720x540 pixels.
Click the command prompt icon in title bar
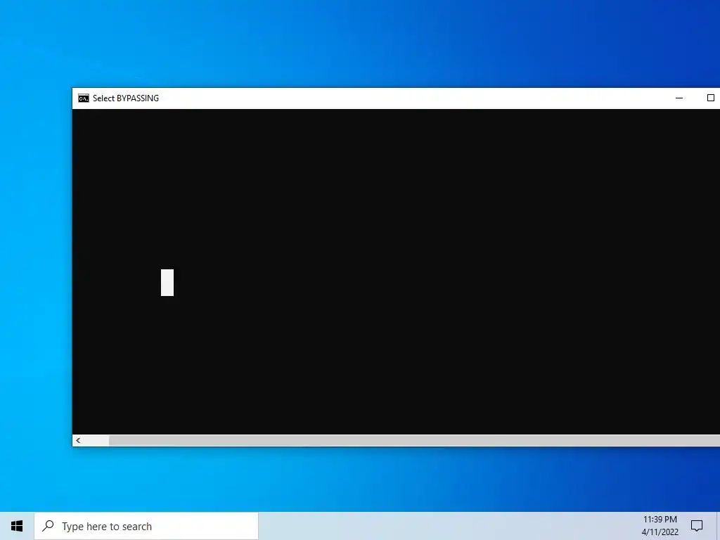(x=83, y=98)
